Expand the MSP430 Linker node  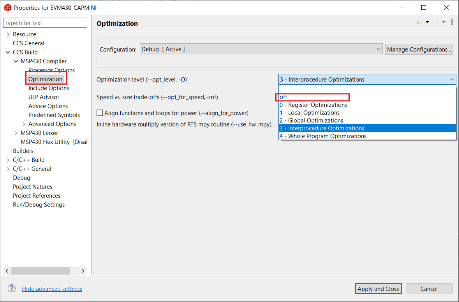point(16,133)
